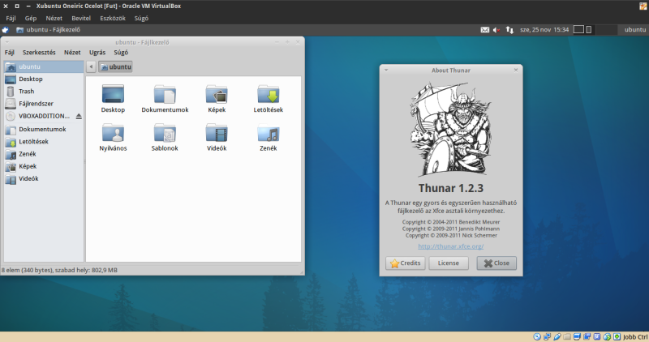Click the Credits button
Image resolution: width=649 pixels, height=342 pixels.
click(x=405, y=263)
